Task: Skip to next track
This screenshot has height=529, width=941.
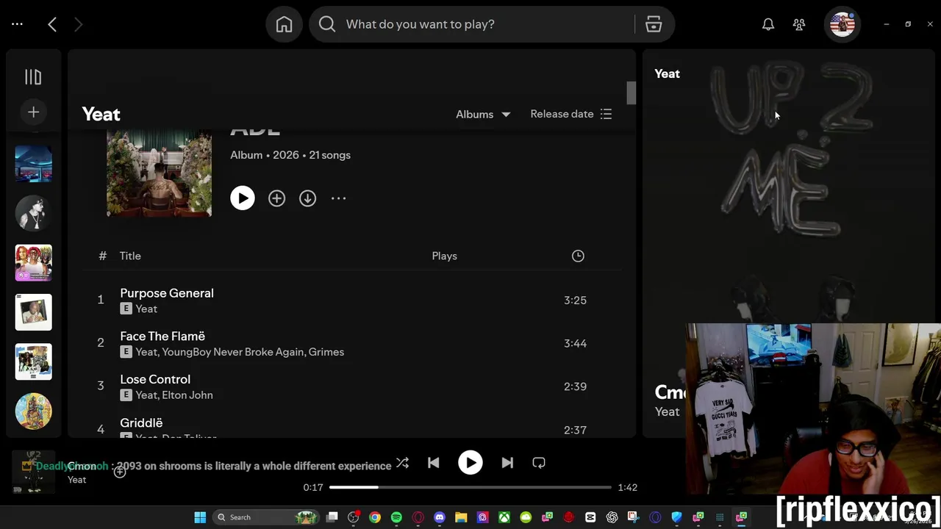Action: [x=507, y=463]
